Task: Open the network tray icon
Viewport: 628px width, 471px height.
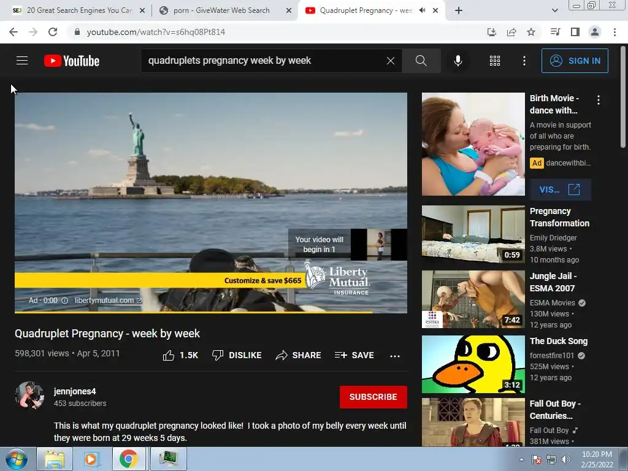Action: point(551,459)
